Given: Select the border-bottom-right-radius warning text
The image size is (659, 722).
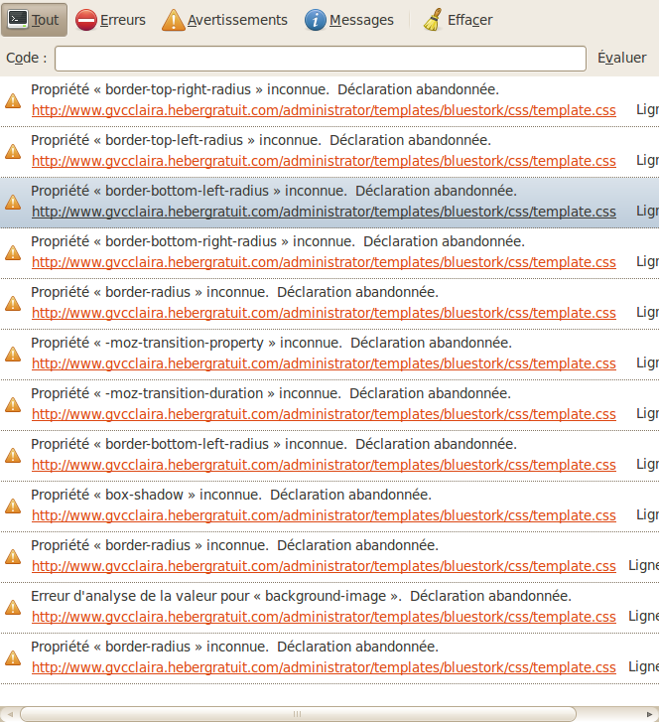Looking at the screenshot, I should coord(278,241).
